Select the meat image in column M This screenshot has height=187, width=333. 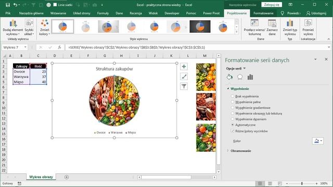point(206,107)
